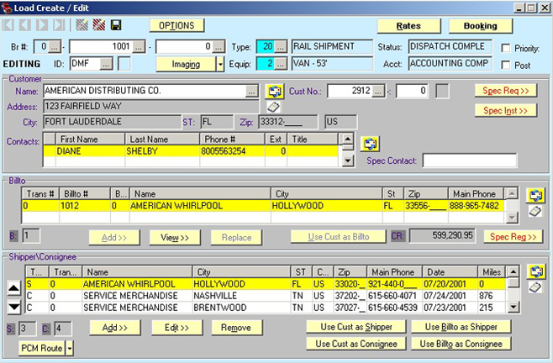Click the Remove button
Screen dimensions: 553x363
coord(236,328)
